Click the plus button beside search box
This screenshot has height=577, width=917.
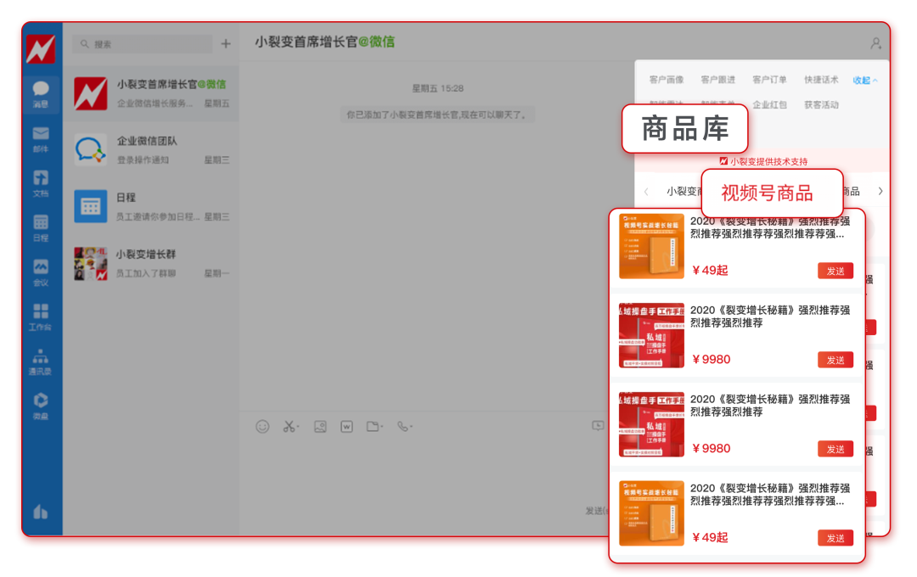[225, 44]
